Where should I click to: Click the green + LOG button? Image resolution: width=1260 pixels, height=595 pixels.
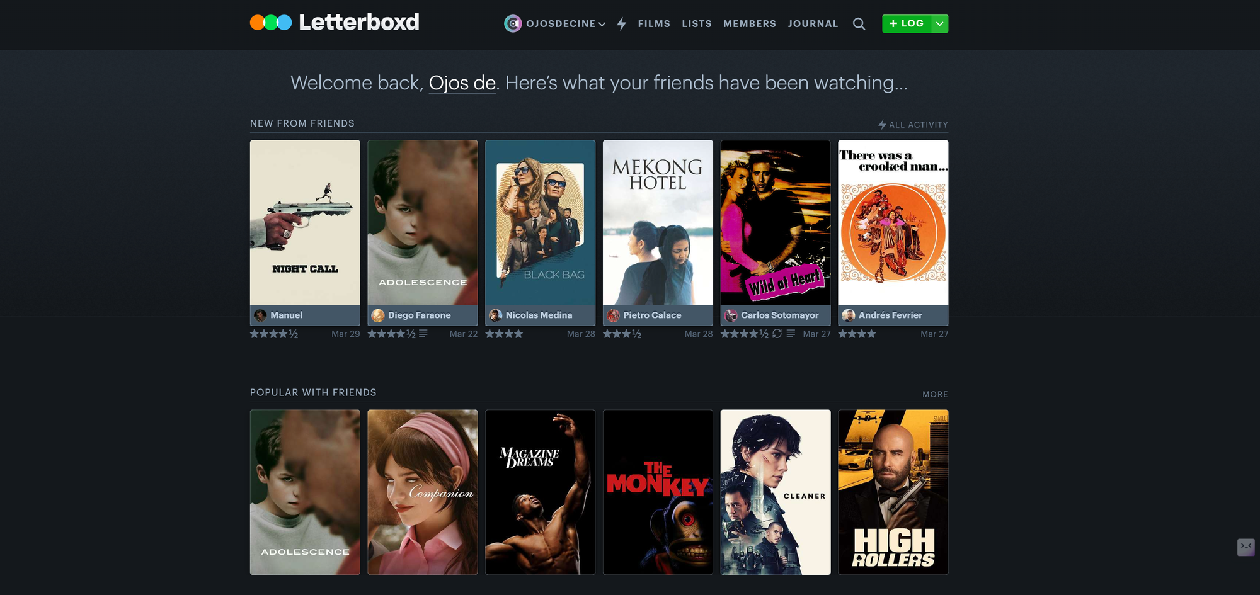pyautogui.click(x=907, y=24)
